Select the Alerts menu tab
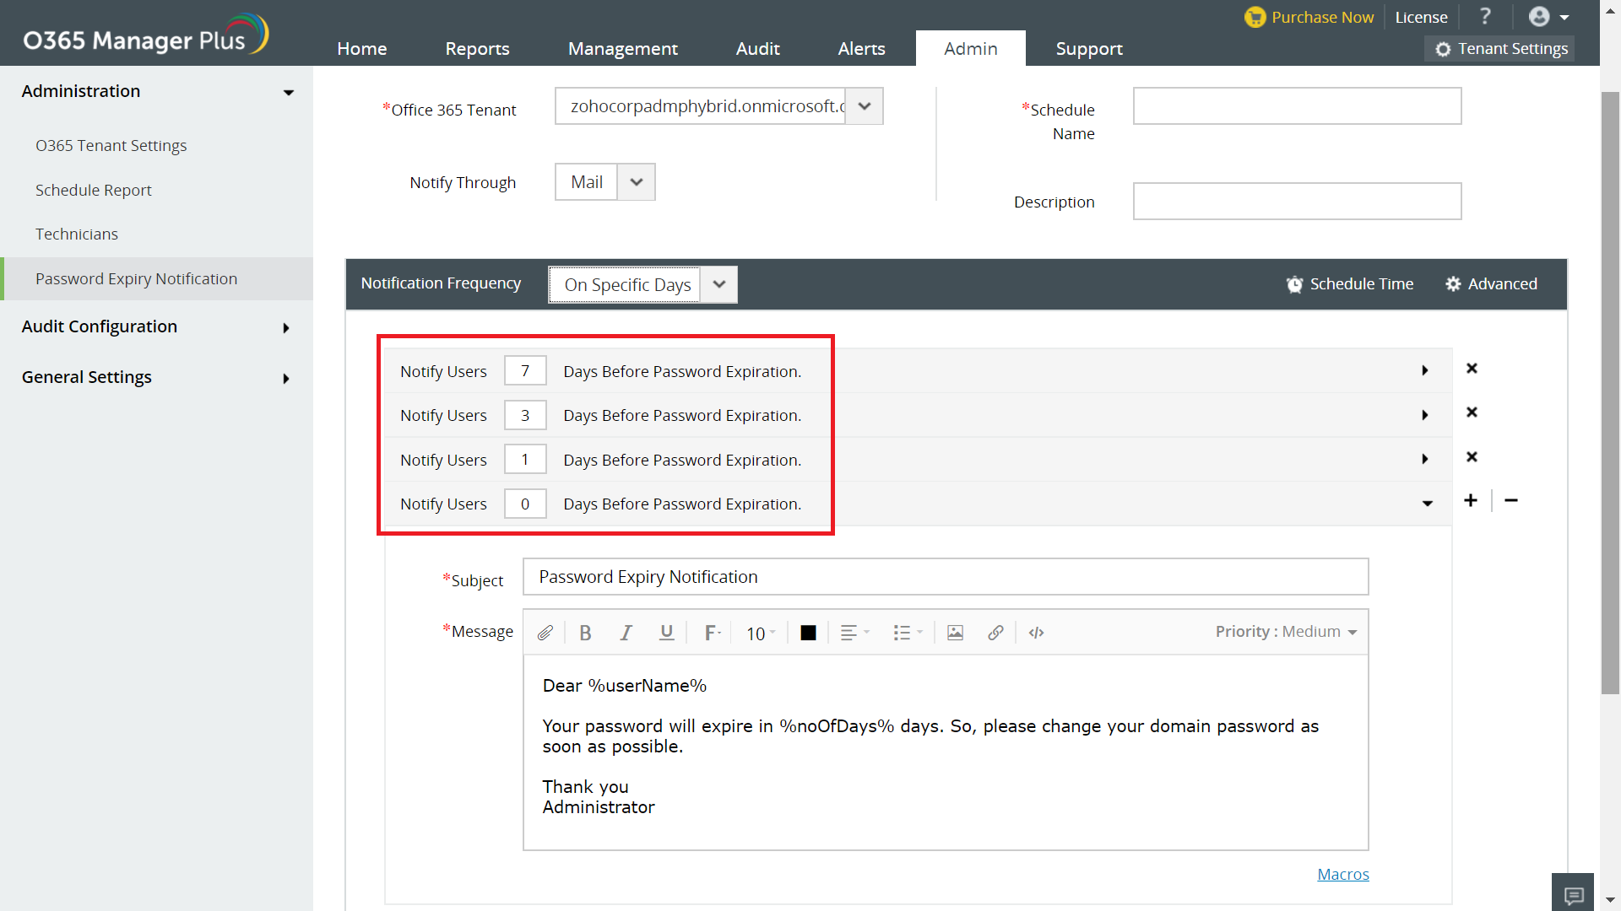Viewport: 1621px width, 911px height. tap(862, 46)
